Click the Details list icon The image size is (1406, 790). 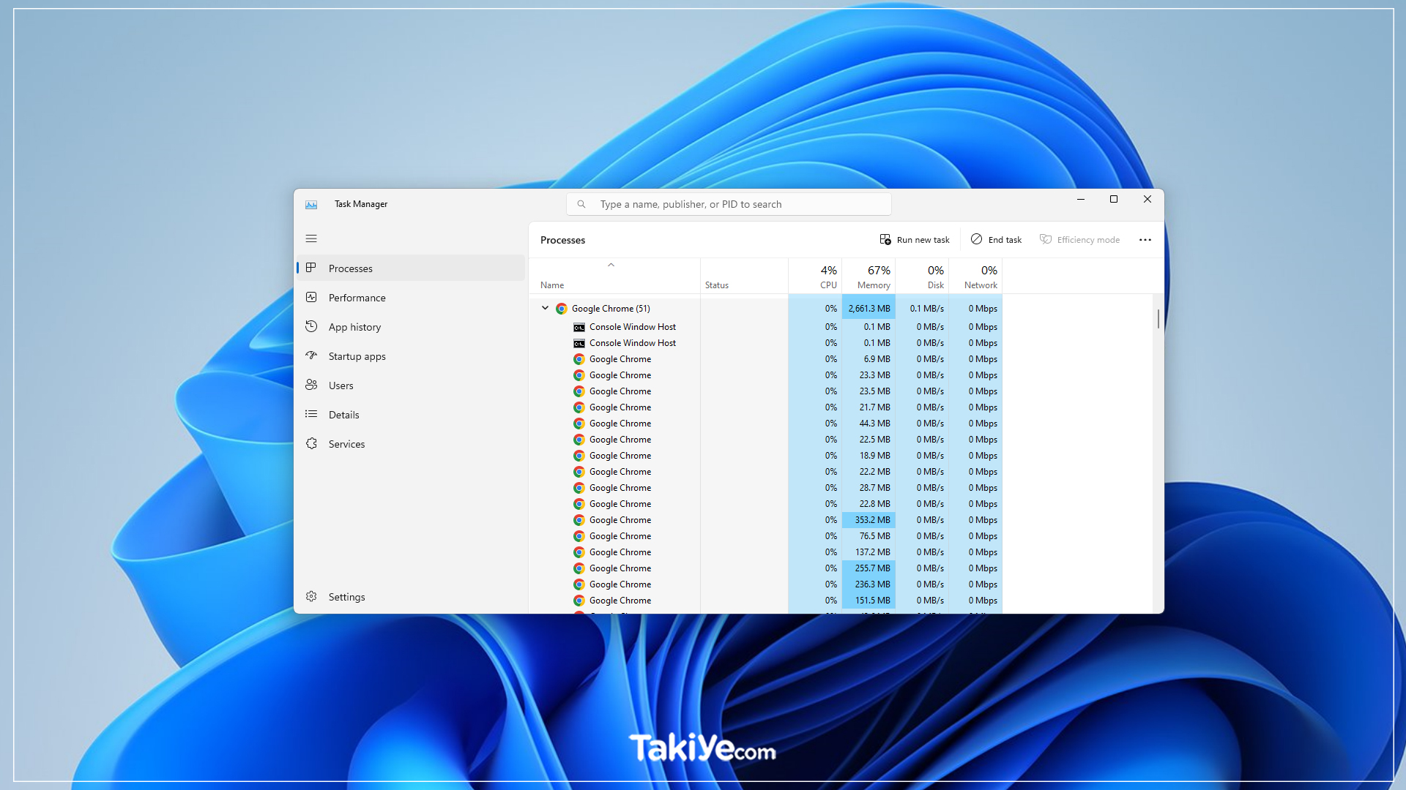pyautogui.click(x=311, y=415)
